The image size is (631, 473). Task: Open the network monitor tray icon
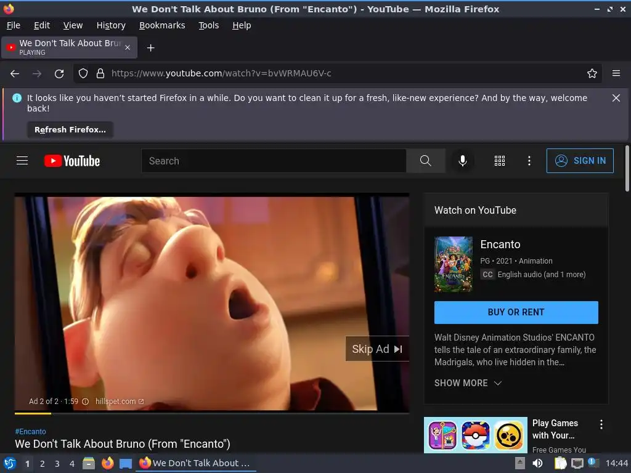[577, 463]
